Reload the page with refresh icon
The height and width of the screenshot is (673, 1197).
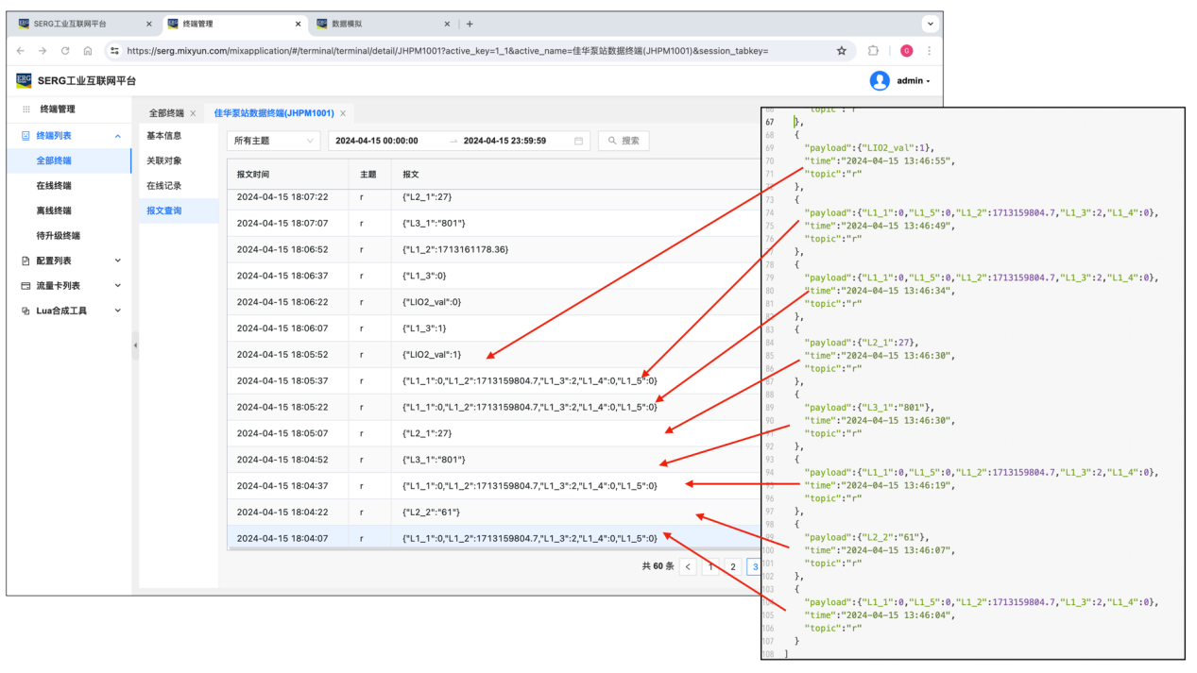tap(65, 51)
